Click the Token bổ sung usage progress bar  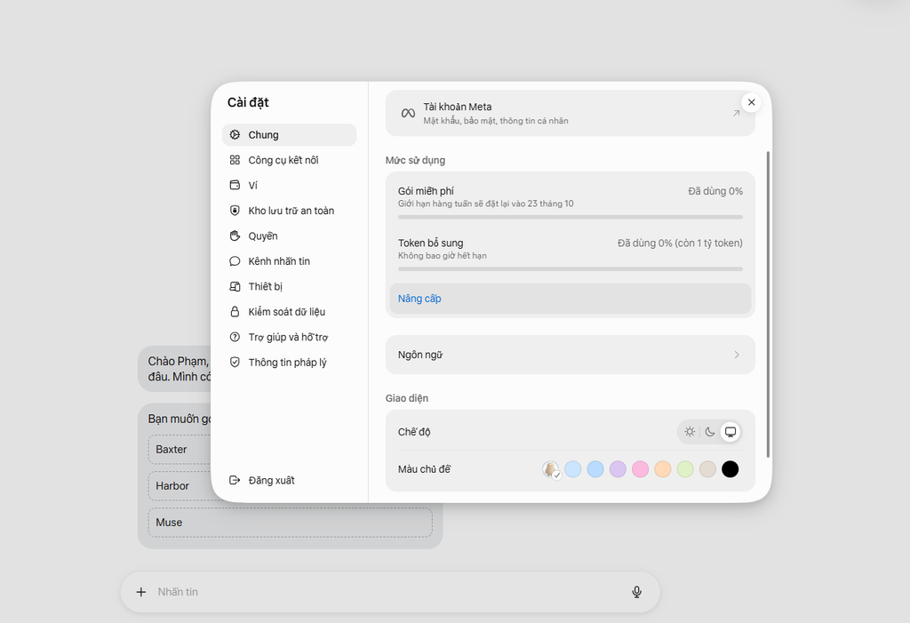pos(571,268)
